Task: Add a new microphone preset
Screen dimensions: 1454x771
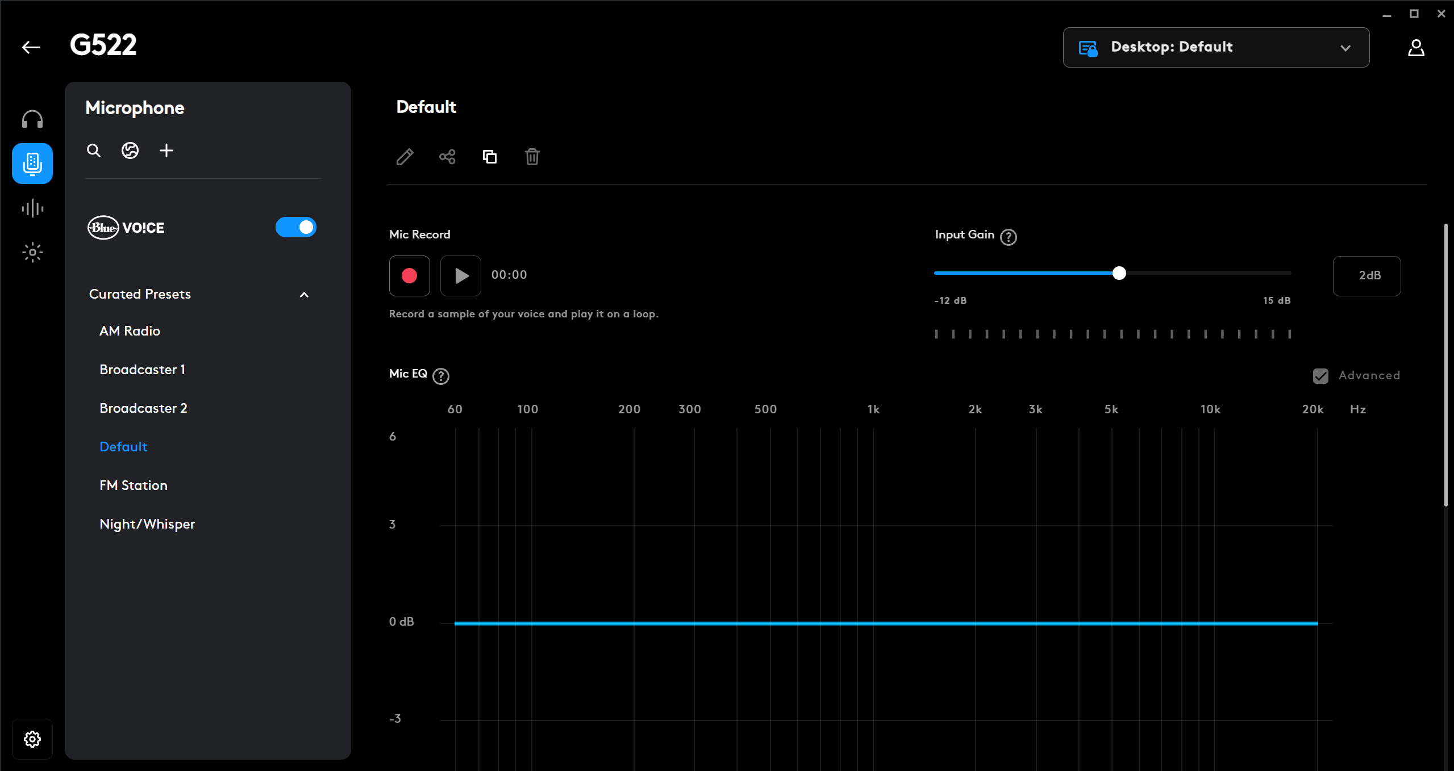Action: click(166, 150)
